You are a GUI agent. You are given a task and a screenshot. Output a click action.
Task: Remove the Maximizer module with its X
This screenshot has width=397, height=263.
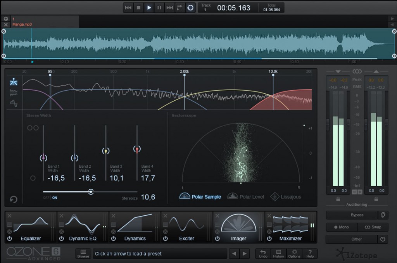tap(269, 216)
